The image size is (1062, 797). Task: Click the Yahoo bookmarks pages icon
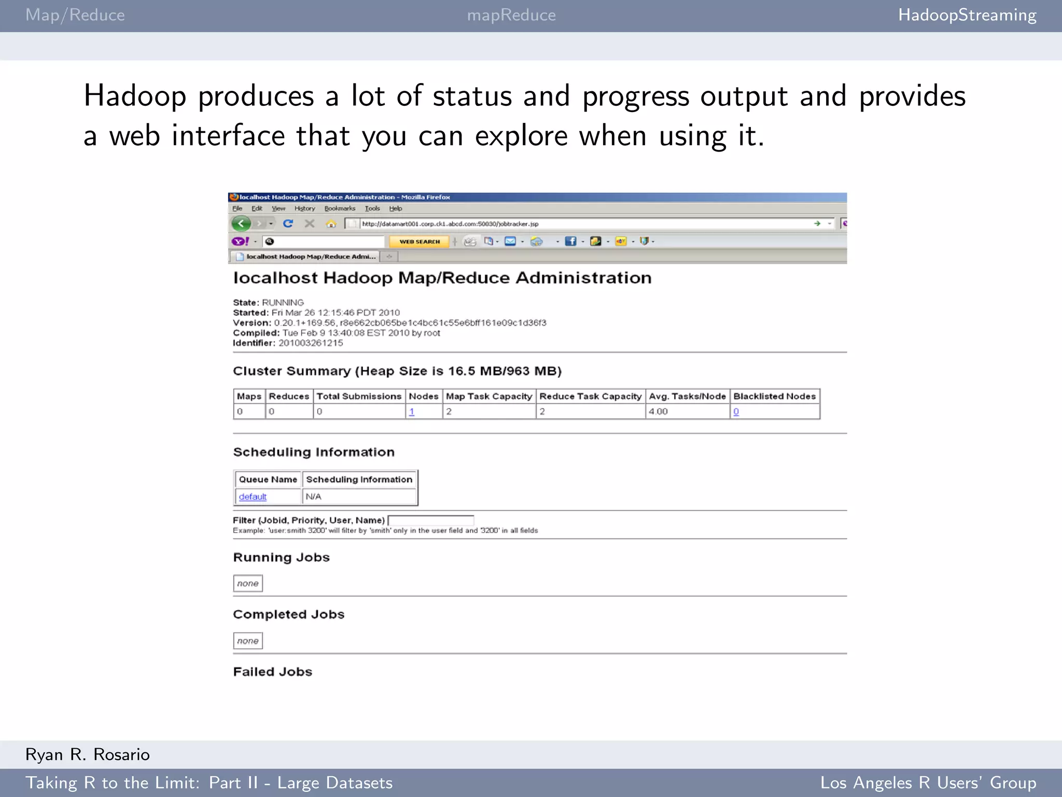click(488, 241)
